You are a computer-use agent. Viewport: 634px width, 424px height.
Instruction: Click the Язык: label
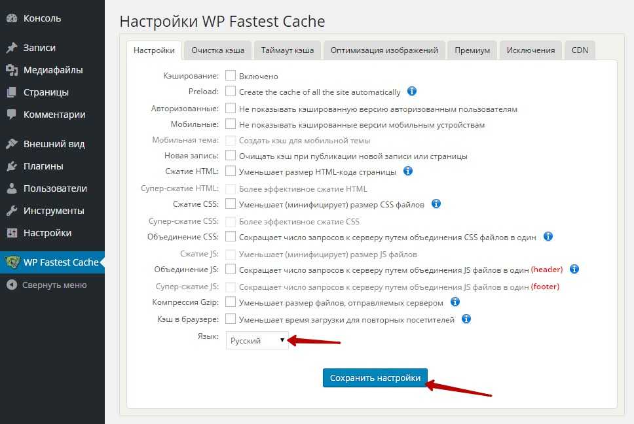coord(208,336)
